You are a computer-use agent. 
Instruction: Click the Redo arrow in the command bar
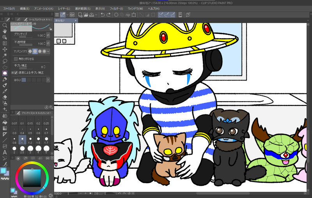(x=108, y=15)
